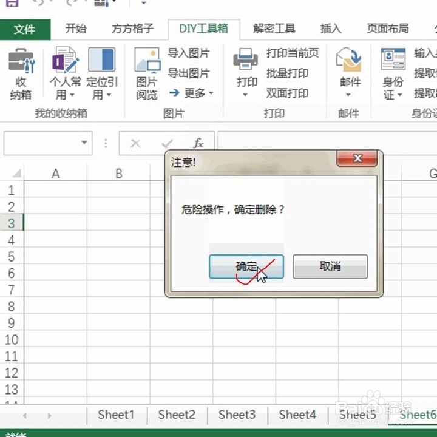The height and width of the screenshot is (437, 437).
Task: Confirm deletion with 确定 button
Action: point(246,266)
